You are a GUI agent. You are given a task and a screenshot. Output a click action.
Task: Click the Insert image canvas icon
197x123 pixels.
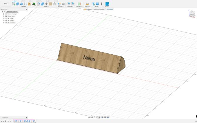(97, 4)
